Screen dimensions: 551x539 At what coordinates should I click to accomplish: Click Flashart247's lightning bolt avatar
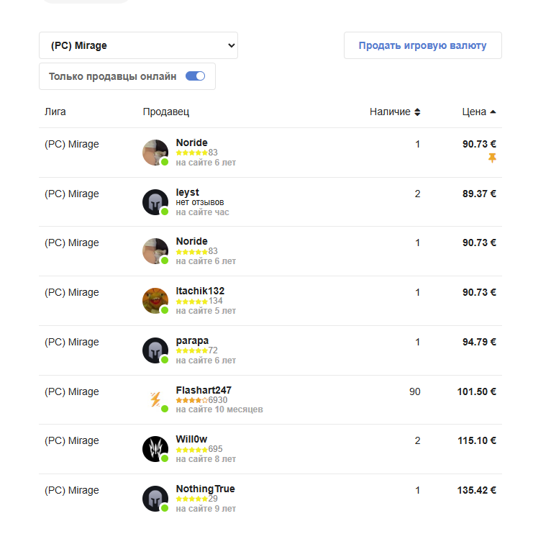point(155,399)
